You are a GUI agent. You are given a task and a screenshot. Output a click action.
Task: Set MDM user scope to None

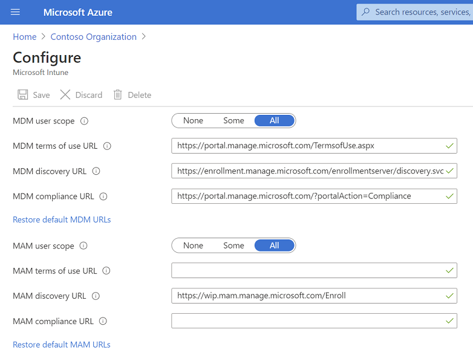point(193,121)
